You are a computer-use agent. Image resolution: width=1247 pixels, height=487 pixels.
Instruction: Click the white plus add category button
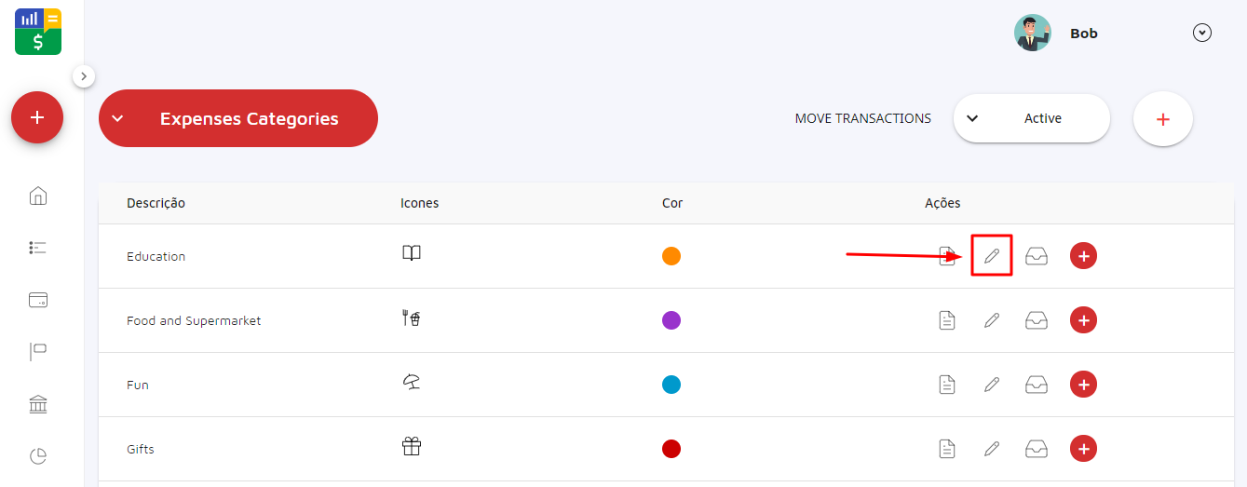pos(1162,119)
